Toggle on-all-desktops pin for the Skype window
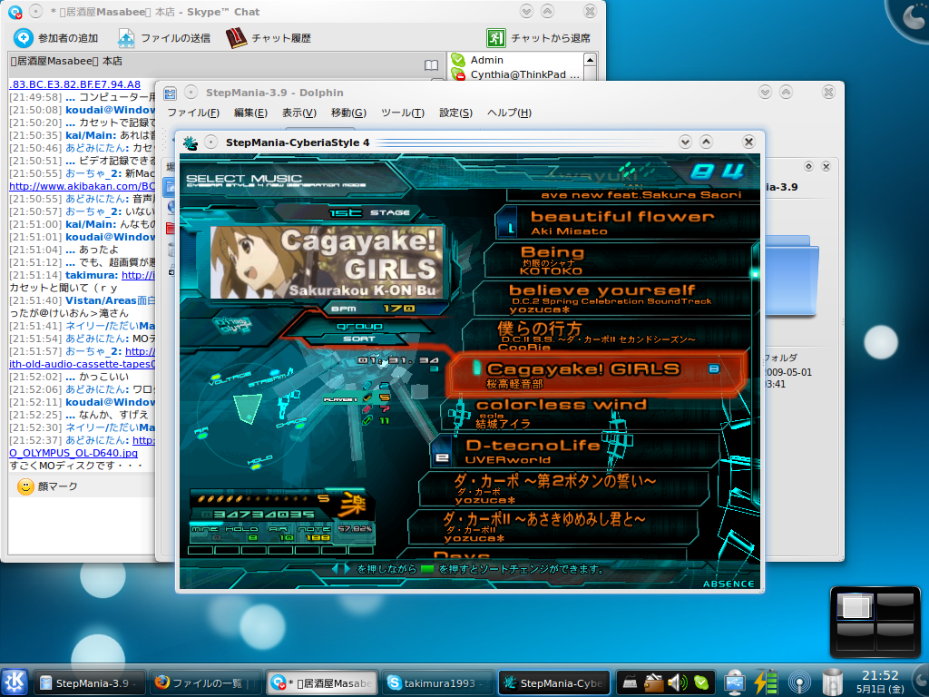This screenshot has height=697, width=929. click(35, 11)
